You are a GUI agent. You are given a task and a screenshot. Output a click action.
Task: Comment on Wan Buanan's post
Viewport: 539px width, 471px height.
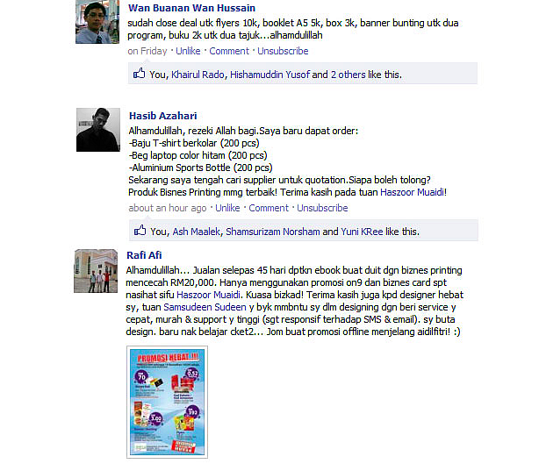tap(229, 51)
